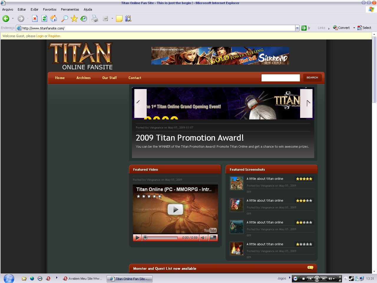Open the address bar URL dropdown

point(297,28)
